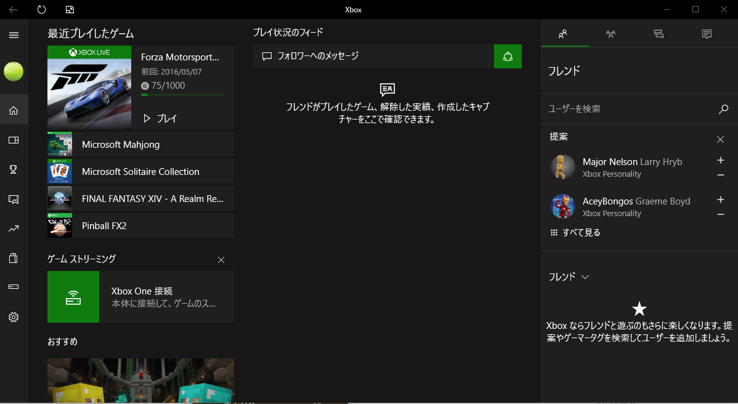Close the 提案 suggestions section
738x404 pixels.
[x=720, y=139]
